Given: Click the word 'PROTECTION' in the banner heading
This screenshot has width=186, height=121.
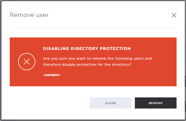Looking at the screenshot, I should coord(115,49).
